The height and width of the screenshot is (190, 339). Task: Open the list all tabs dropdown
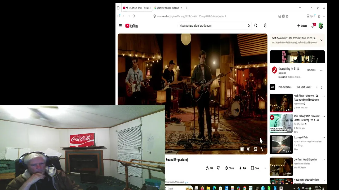click(300, 8)
